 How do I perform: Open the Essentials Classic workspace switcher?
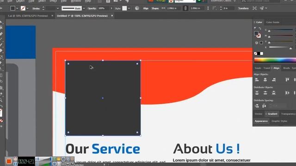(x=223, y=1)
